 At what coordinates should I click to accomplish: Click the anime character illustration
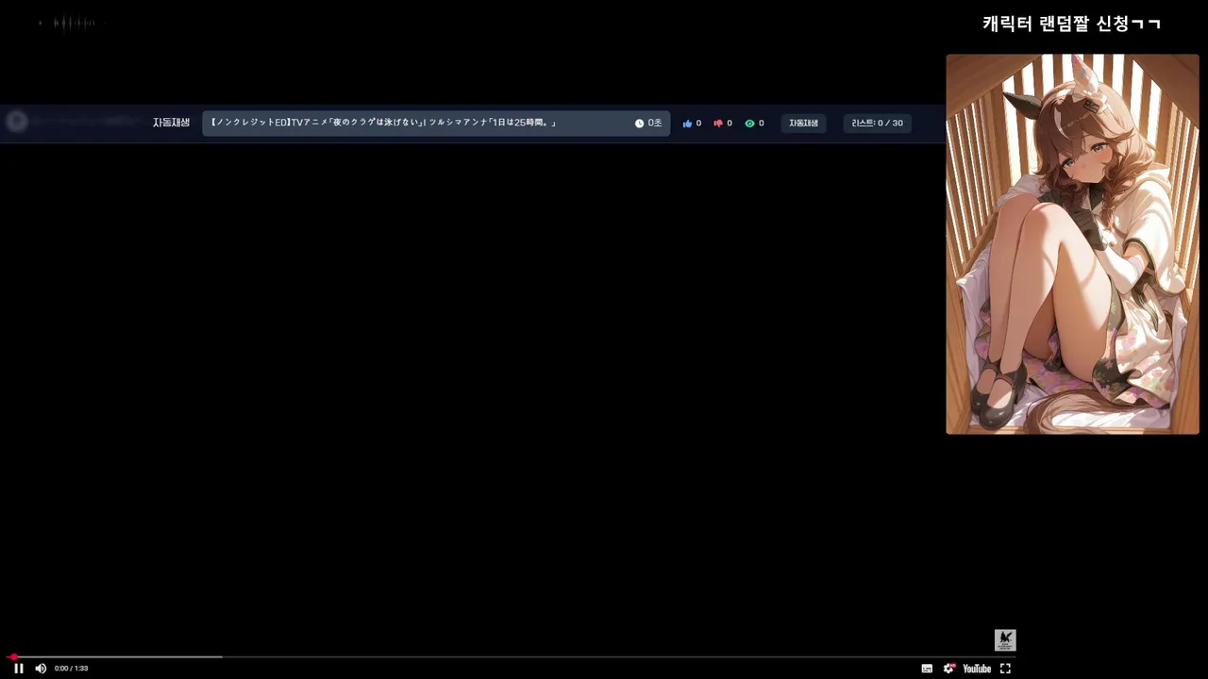click(1072, 244)
